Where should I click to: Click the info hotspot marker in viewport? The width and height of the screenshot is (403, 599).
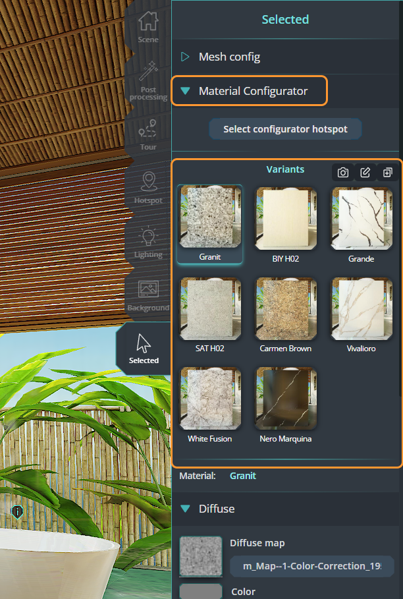(x=18, y=511)
